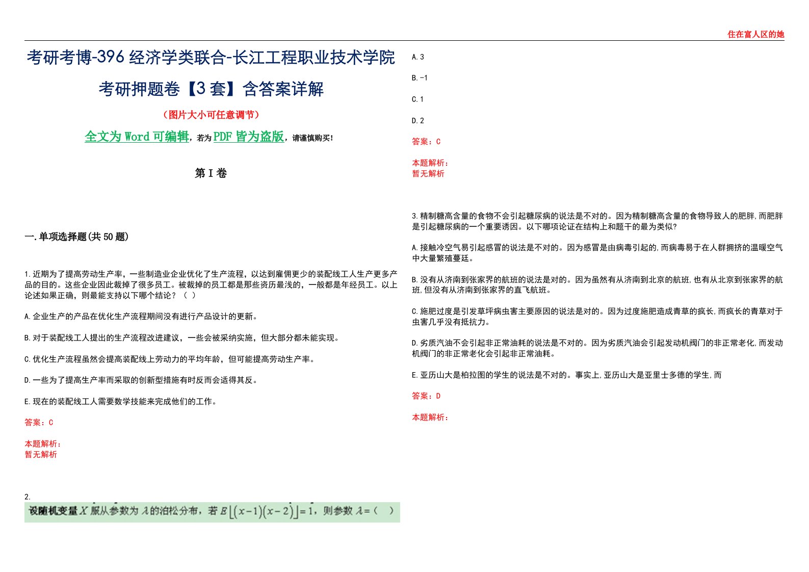Select option C 施肥过度是引发草坪病虫害

pyautogui.click(x=597, y=317)
